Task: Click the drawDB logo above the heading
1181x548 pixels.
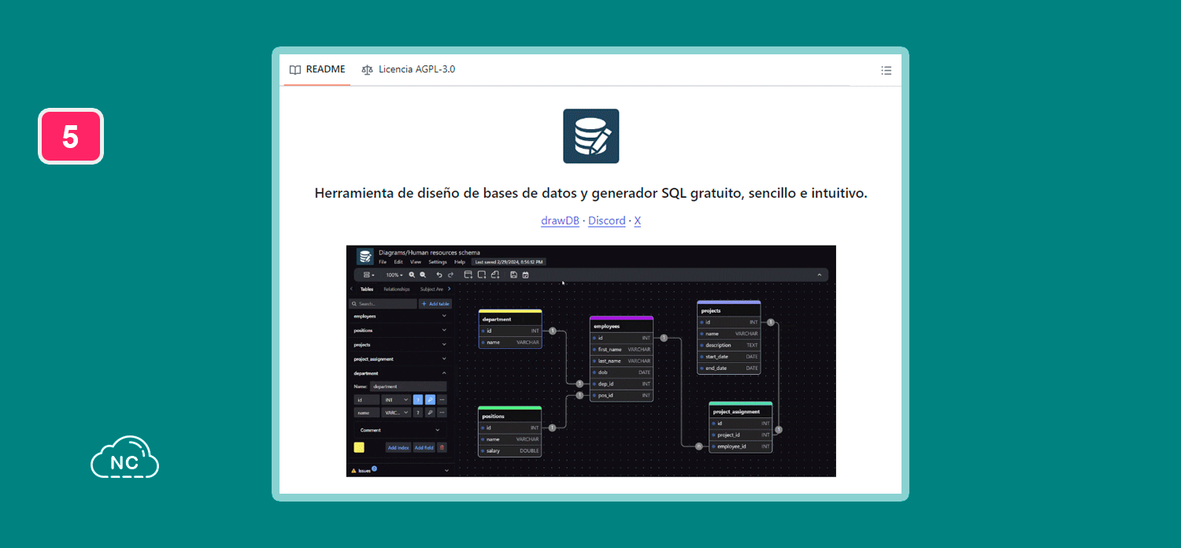Action: (x=590, y=136)
